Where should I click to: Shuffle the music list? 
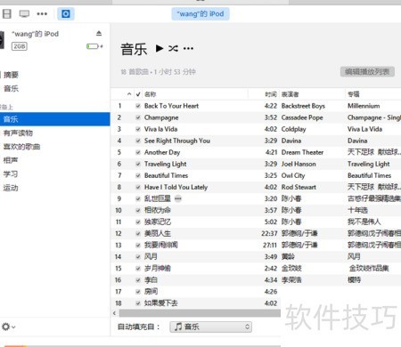click(173, 48)
